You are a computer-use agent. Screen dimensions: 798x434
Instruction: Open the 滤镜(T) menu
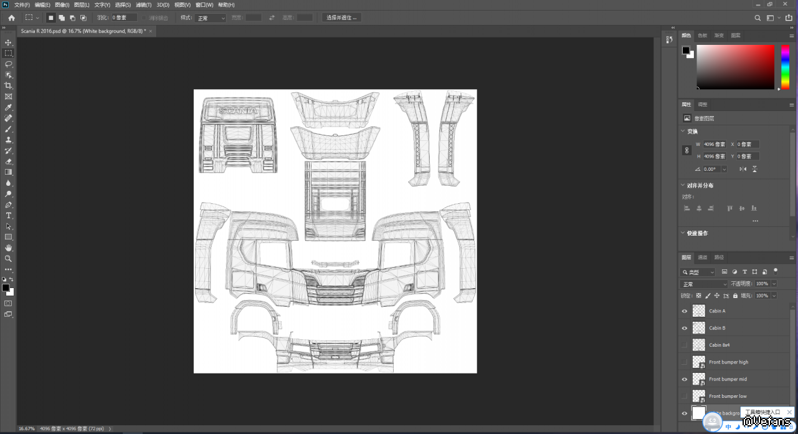(143, 5)
